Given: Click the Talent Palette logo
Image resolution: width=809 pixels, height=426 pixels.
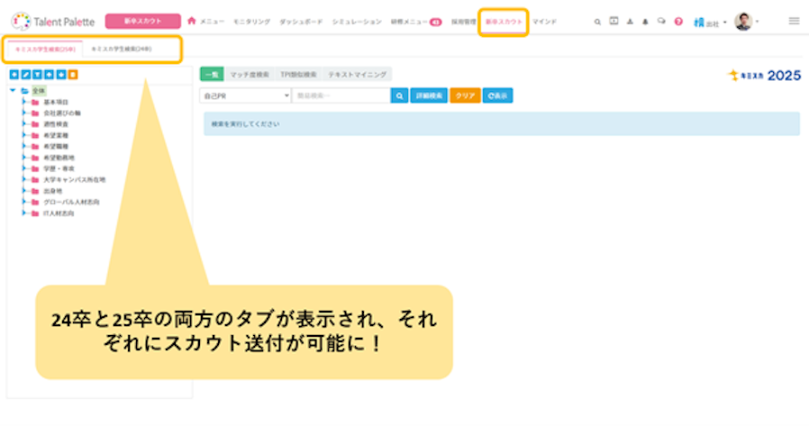Looking at the screenshot, I should coord(54,22).
